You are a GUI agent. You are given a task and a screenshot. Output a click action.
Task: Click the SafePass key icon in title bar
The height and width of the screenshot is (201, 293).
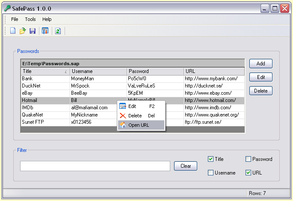pos(7,8)
